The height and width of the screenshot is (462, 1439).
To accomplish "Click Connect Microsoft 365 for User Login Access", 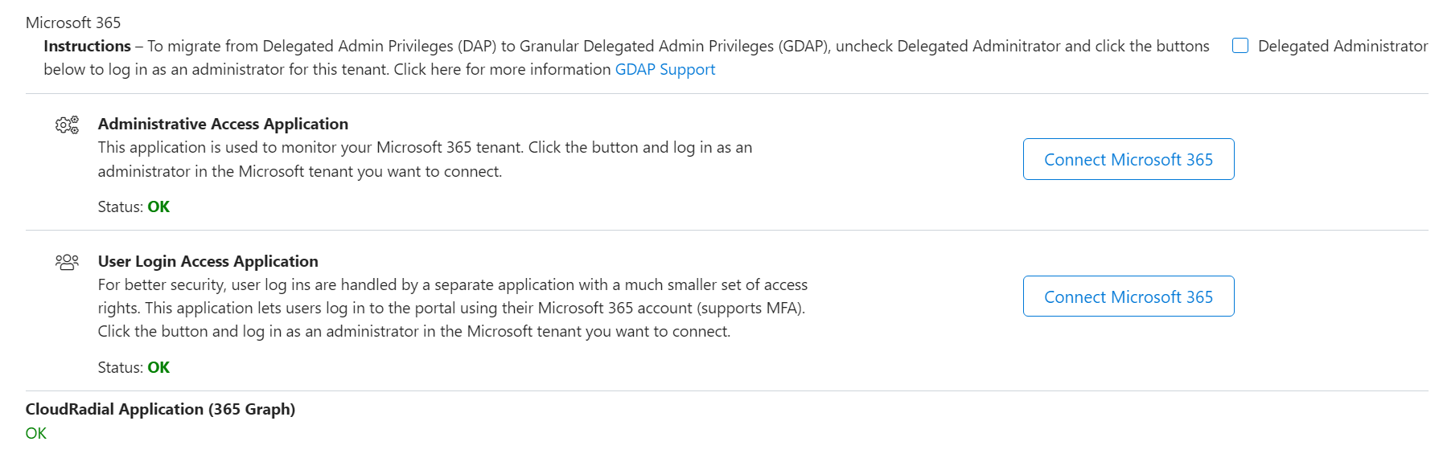I will point(1129,296).
